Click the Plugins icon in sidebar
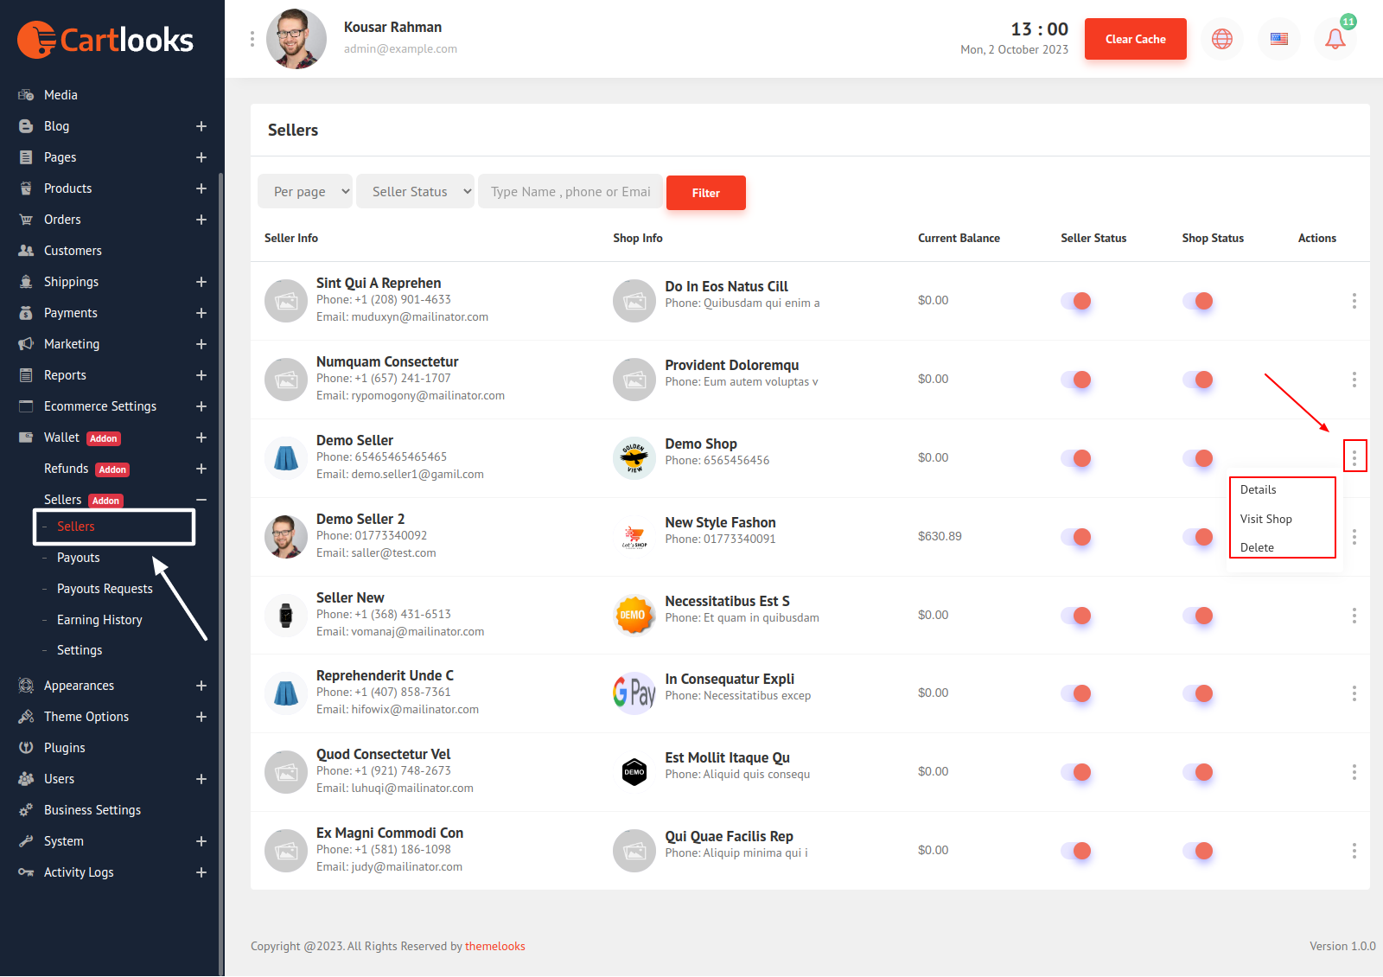This screenshot has height=977, width=1383. (x=26, y=748)
